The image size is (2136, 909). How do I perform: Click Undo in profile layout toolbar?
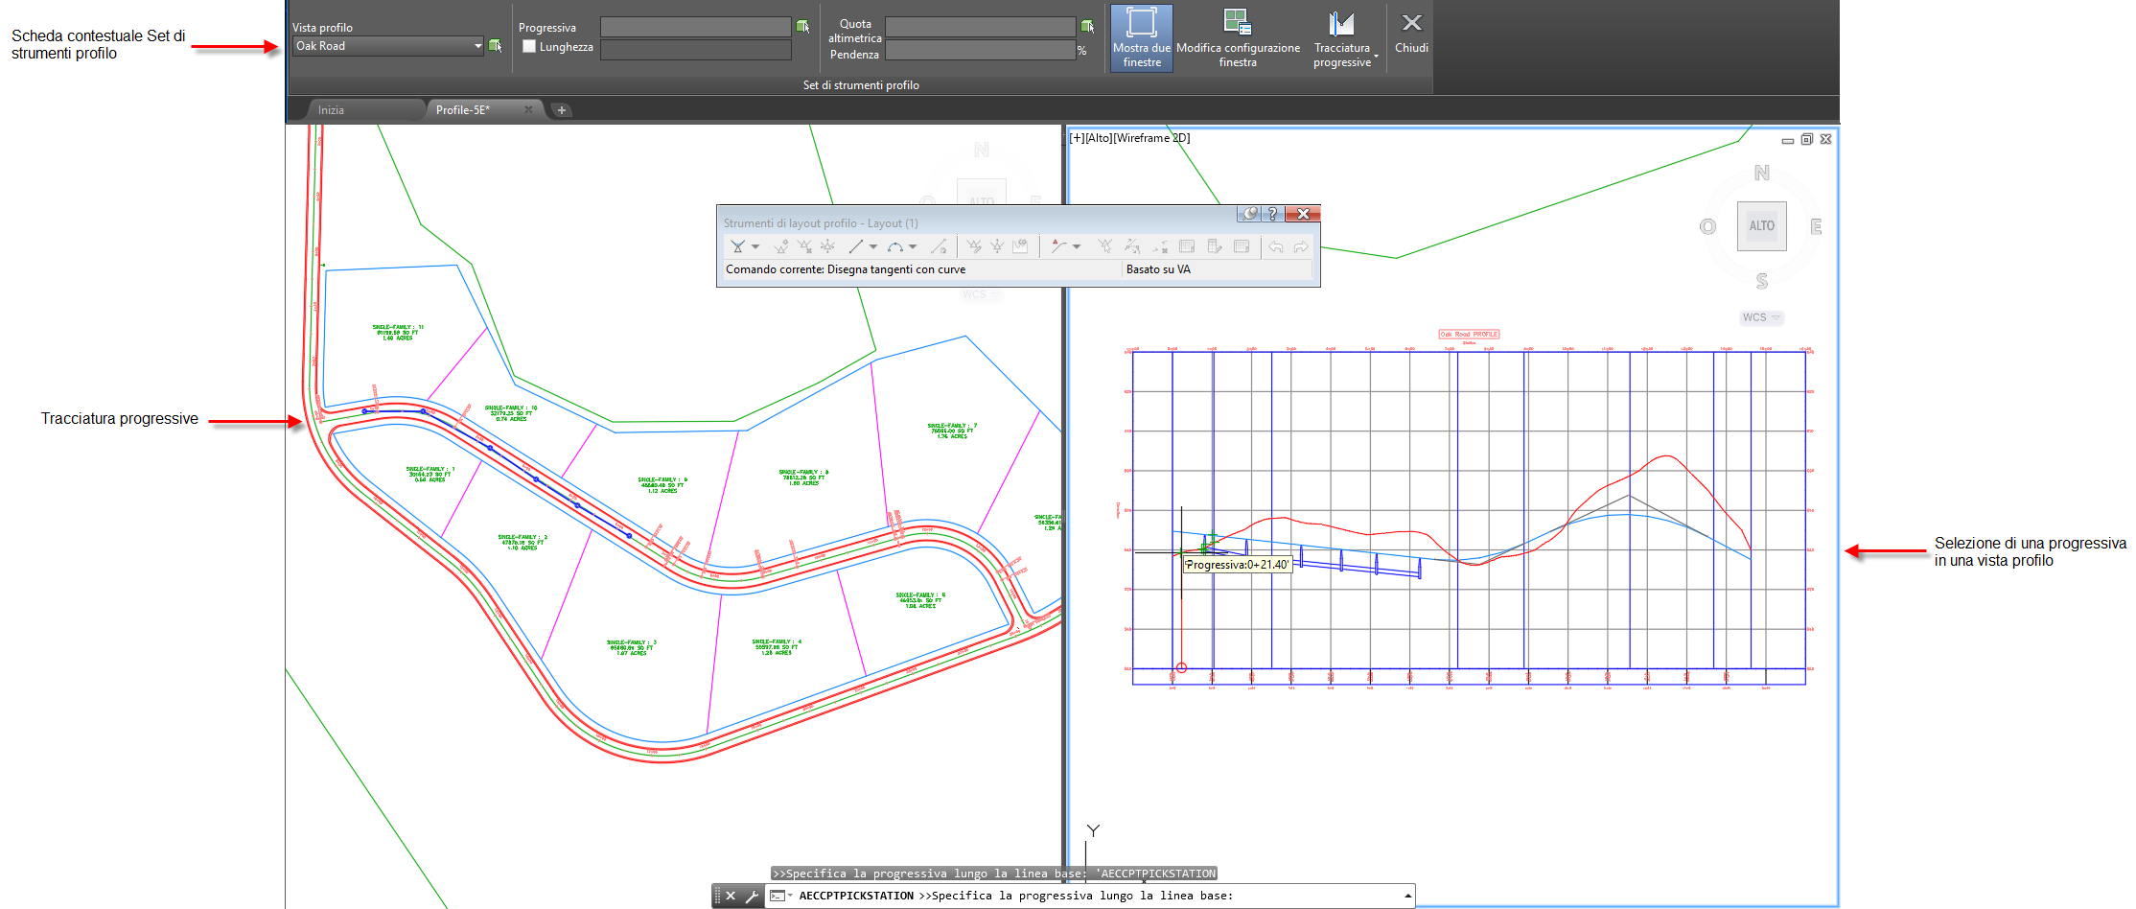coord(1276,246)
